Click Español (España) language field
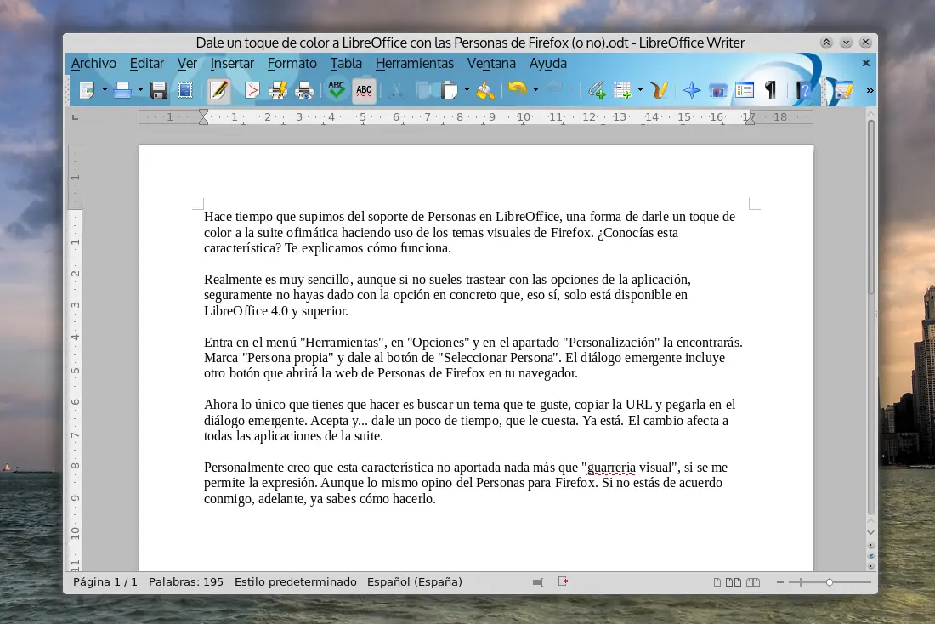Image resolution: width=935 pixels, height=624 pixels. (x=415, y=581)
